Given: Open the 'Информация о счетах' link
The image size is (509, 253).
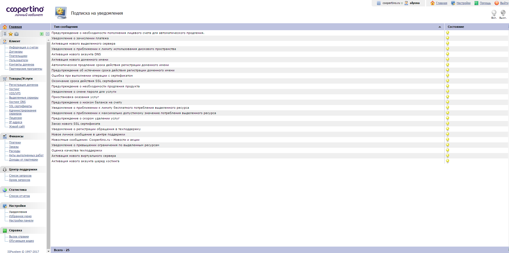Looking at the screenshot, I should [24, 47].
